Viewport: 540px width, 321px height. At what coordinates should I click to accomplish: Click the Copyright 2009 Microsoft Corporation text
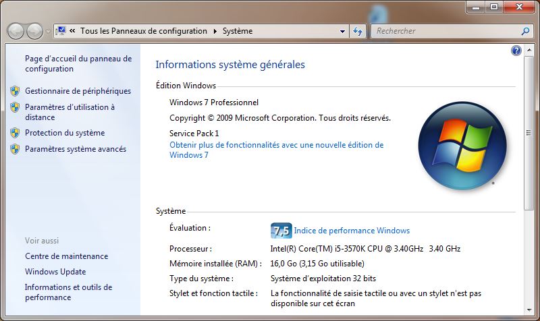tap(280, 118)
